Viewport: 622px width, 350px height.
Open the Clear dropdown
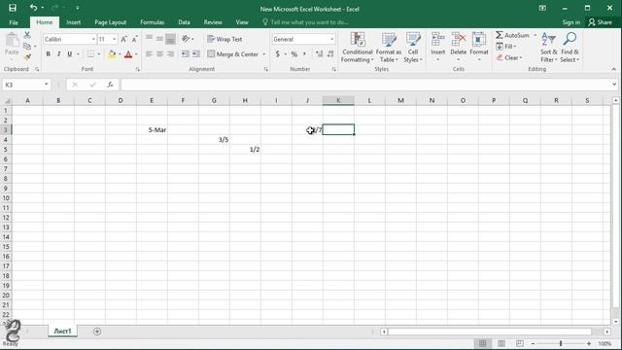click(x=509, y=57)
